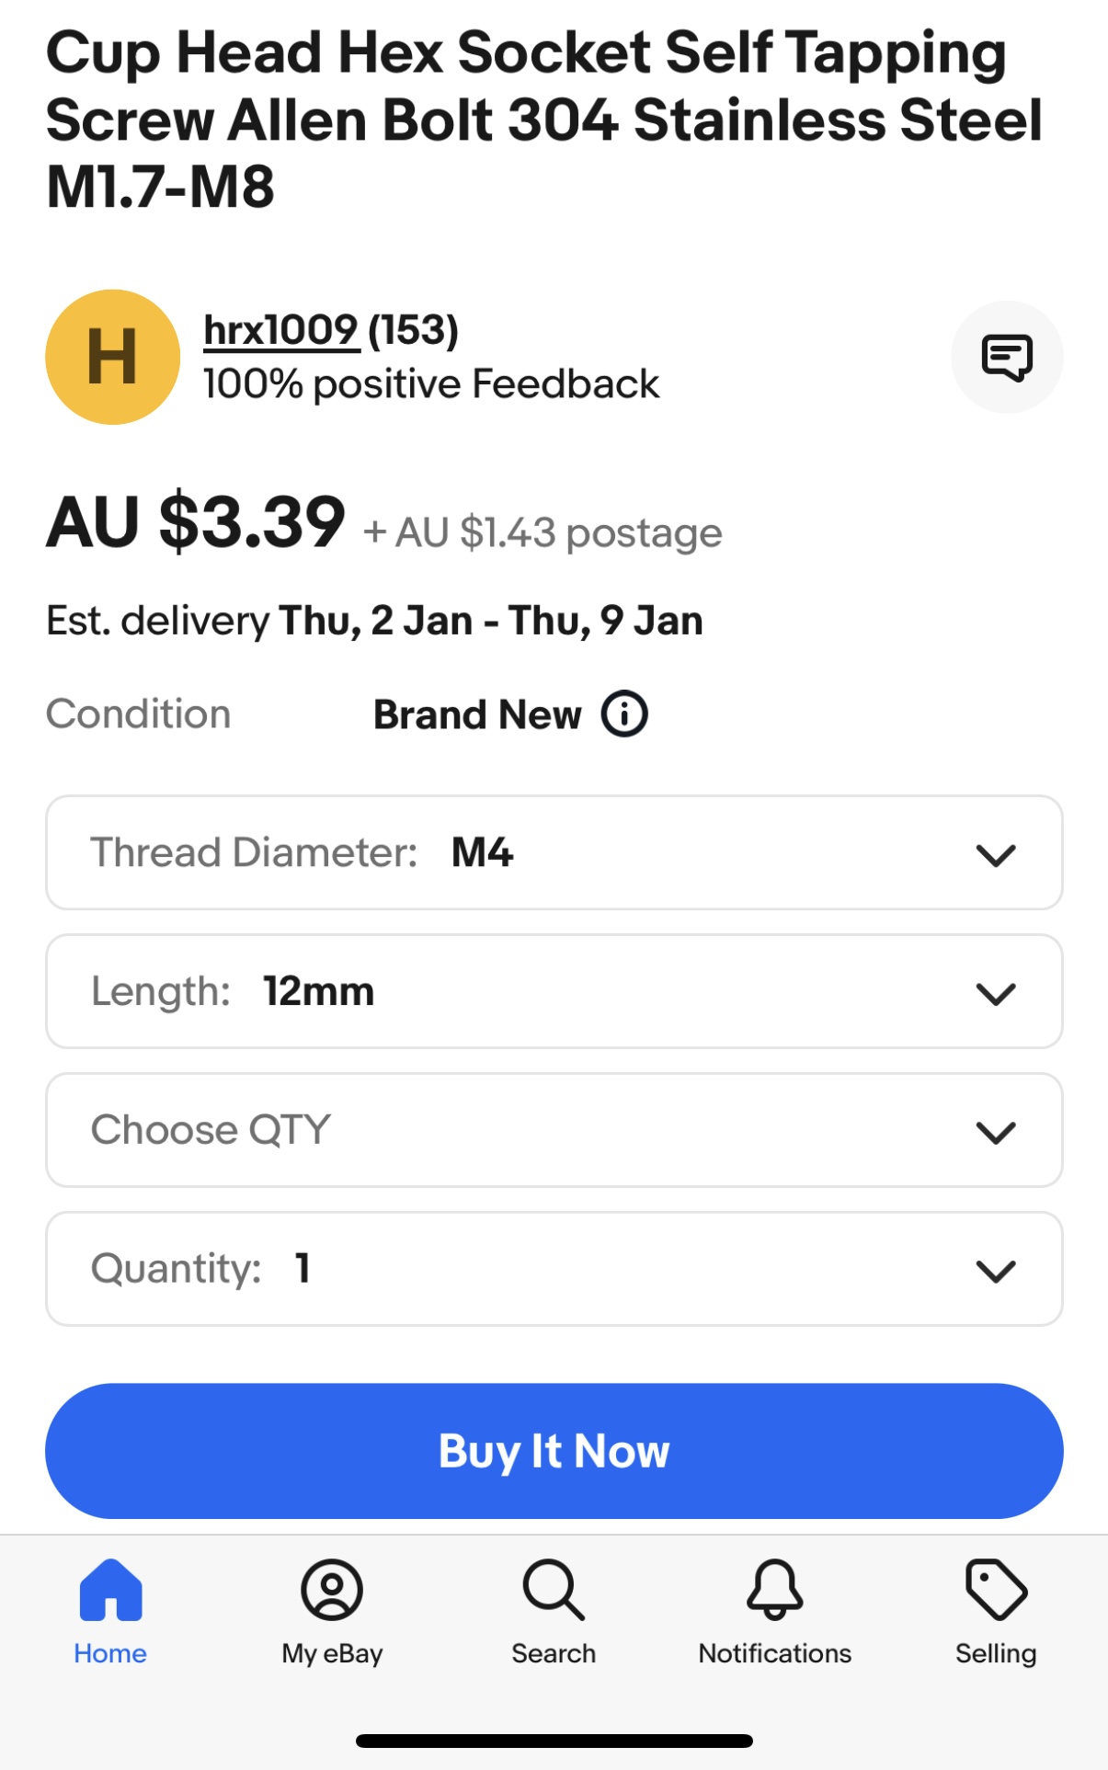1108x1770 pixels.
Task: Switch to the Selling tab label
Action: point(996,1653)
